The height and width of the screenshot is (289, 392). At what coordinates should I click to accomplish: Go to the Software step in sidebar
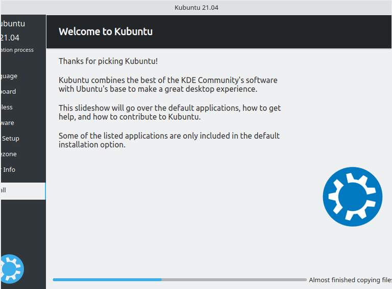[x=8, y=123]
